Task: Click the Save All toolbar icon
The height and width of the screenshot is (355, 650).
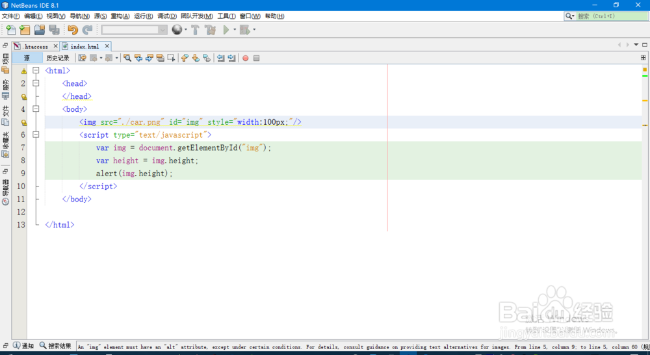Action: 54,30
